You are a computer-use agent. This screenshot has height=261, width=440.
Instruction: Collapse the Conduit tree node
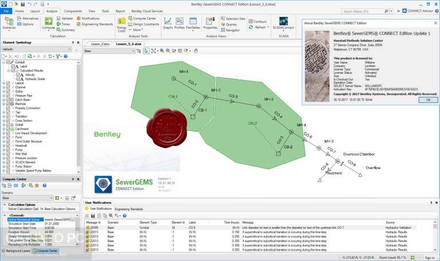point(3,62)
